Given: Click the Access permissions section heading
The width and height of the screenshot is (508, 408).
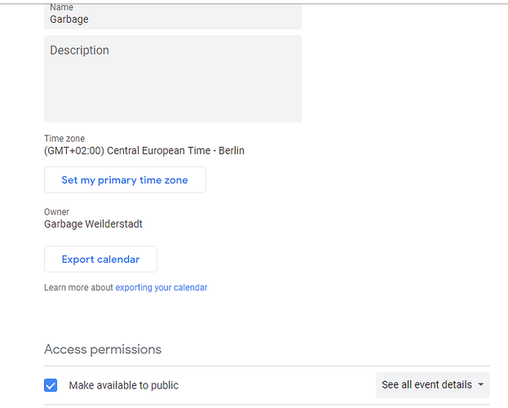Looking at the screenshot, I should 103,349.
